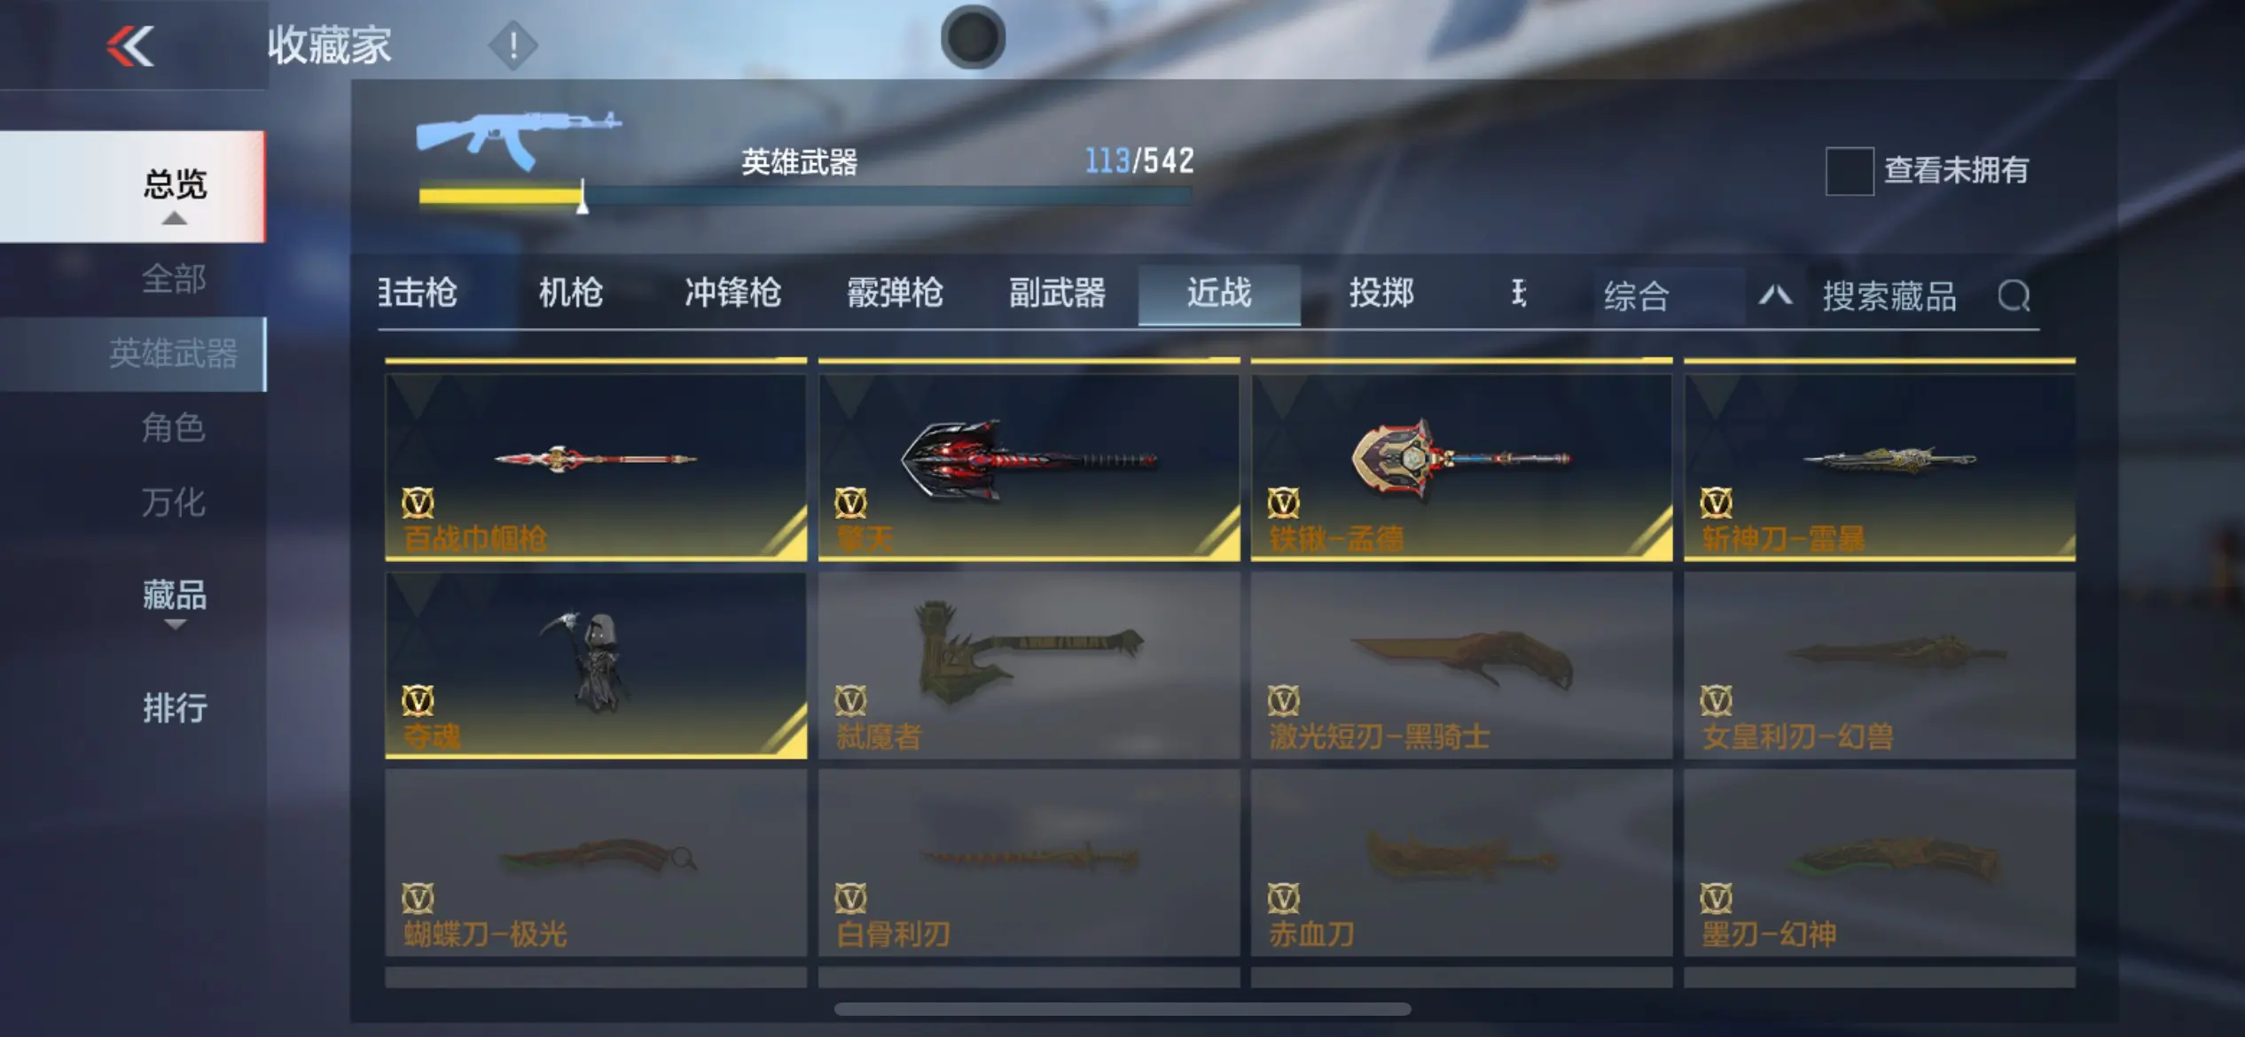Open 排行 in the sidebar
This screenshot has height=1037, width=2245.
click(x=175, y=707)
